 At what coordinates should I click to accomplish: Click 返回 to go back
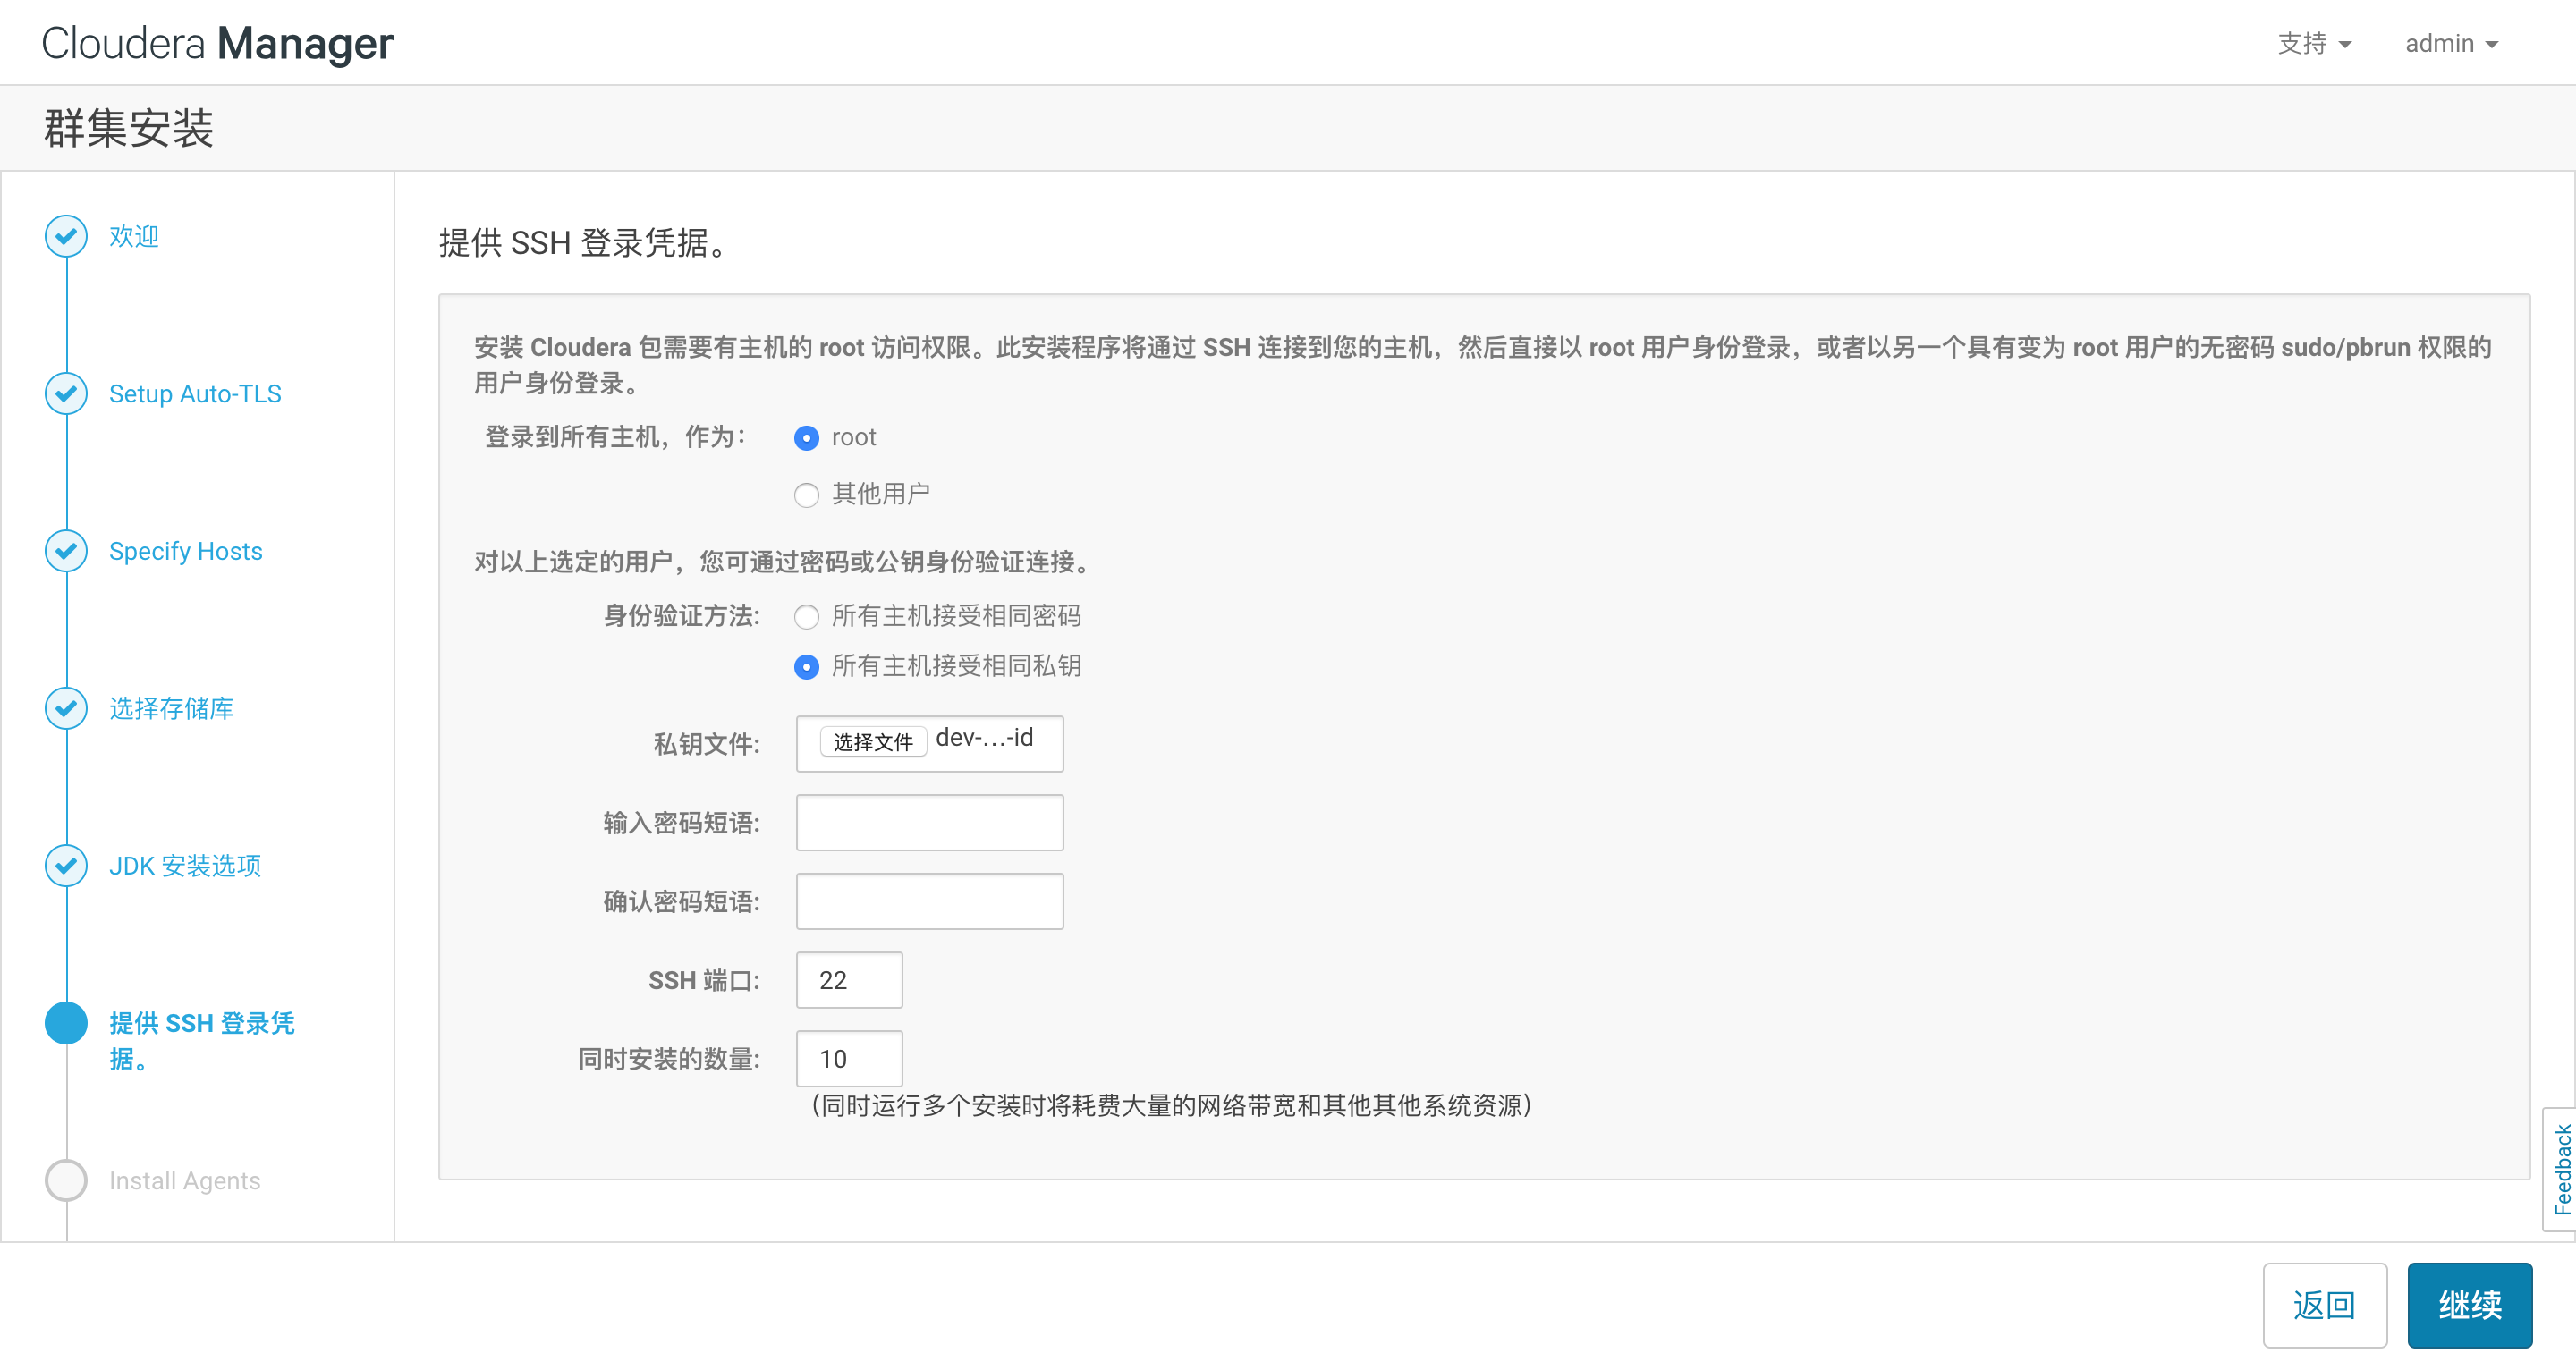coord(2325,1305)
